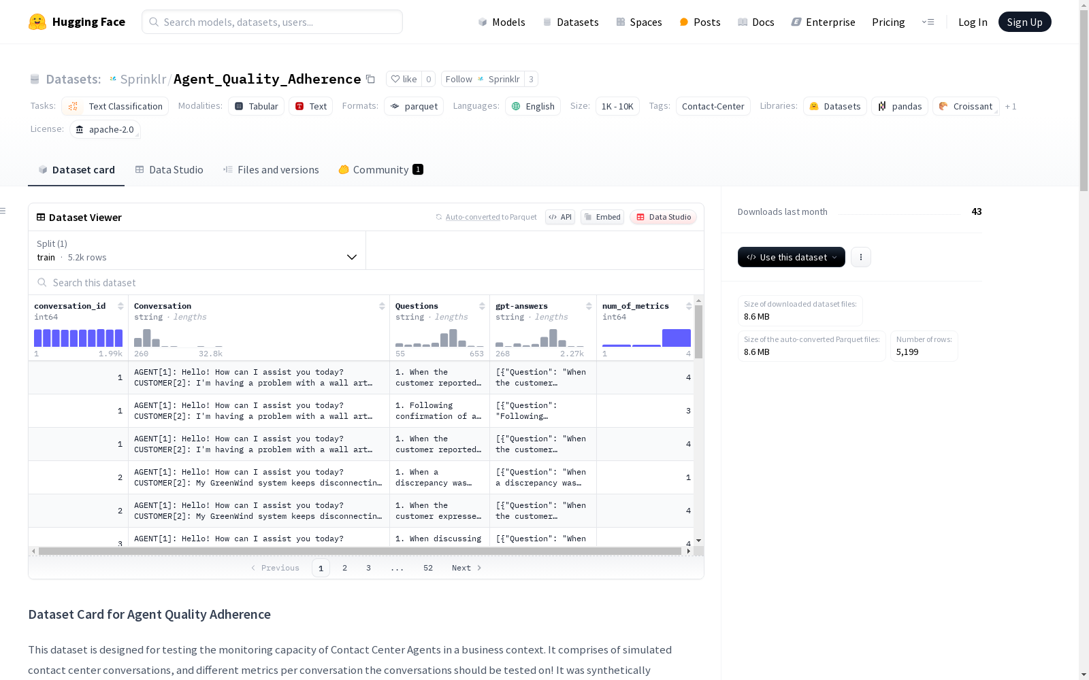
Task: Click the Sign Up button
Action: [x=1025, y=22]
